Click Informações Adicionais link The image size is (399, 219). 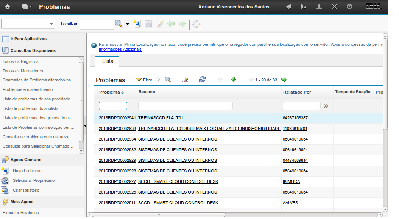pos(120,49)
